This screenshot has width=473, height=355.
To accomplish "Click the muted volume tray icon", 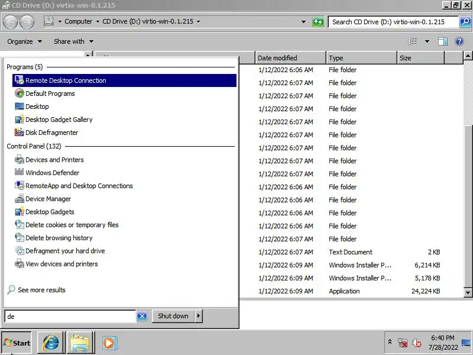I will 417,343.
